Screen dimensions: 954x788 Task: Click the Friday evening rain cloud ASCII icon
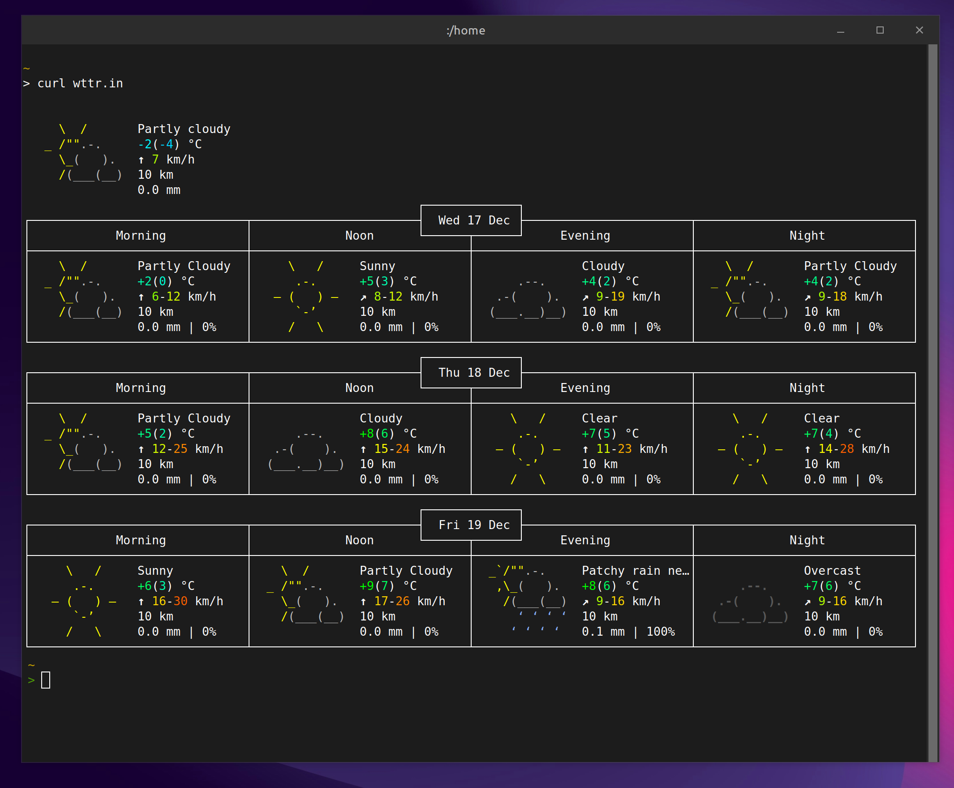click(x=528, y=598)
